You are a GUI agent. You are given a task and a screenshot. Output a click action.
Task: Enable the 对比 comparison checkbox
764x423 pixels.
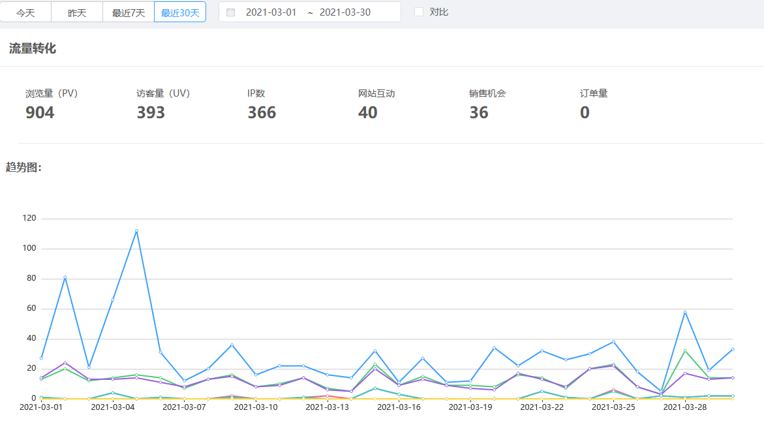(x=419, y=12)
